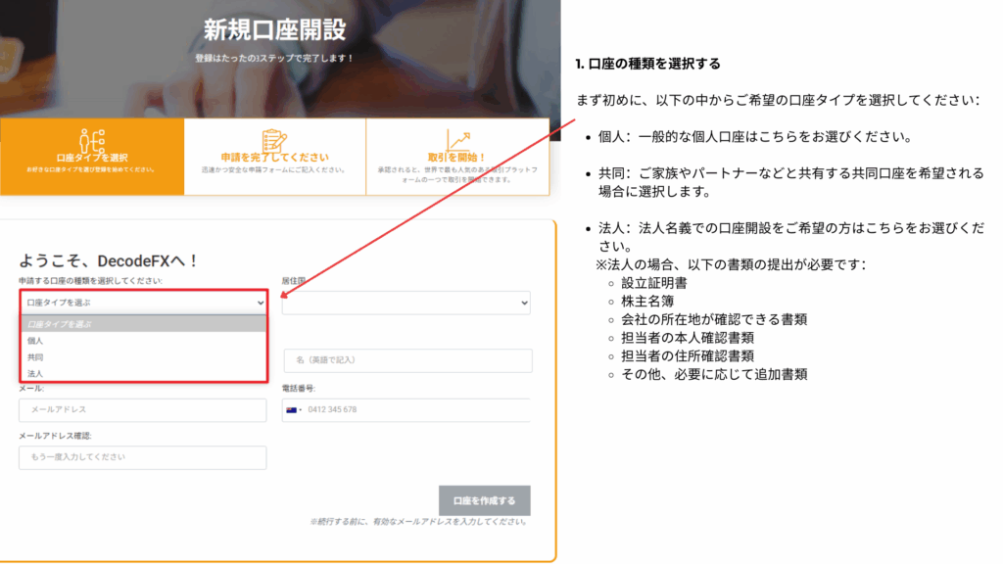The width and height of the screenshot is (1003, 564).
Task: Click the 申請を完了してください step title
Action: tap(274, 157)
